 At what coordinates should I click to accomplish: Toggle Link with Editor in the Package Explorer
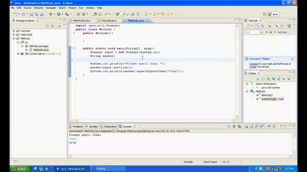(52, 26)
